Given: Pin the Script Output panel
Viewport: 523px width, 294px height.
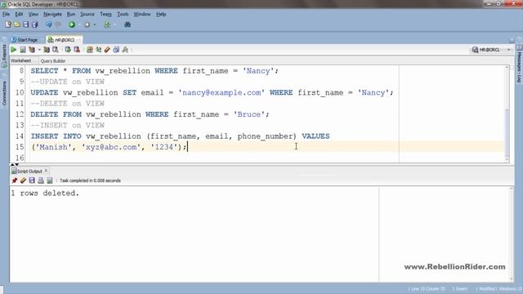Looking at the screenshot, I should point(15,180).
